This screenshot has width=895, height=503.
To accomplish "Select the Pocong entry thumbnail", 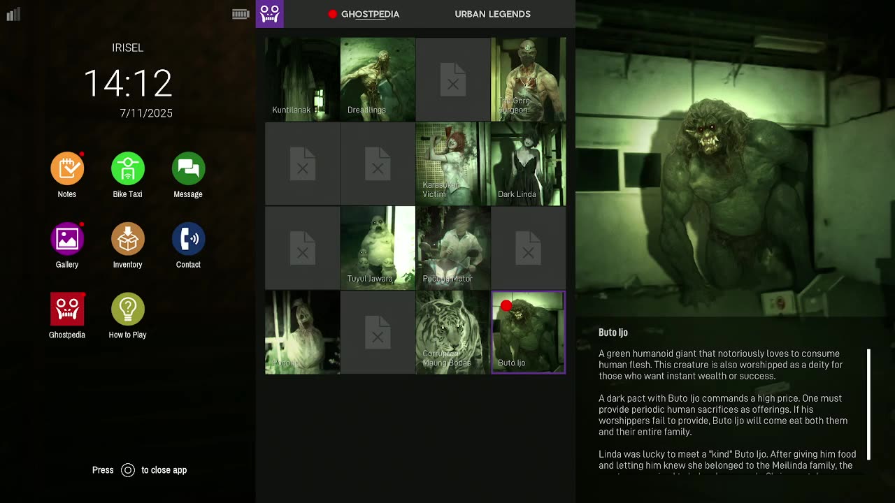I will (303, 333).
